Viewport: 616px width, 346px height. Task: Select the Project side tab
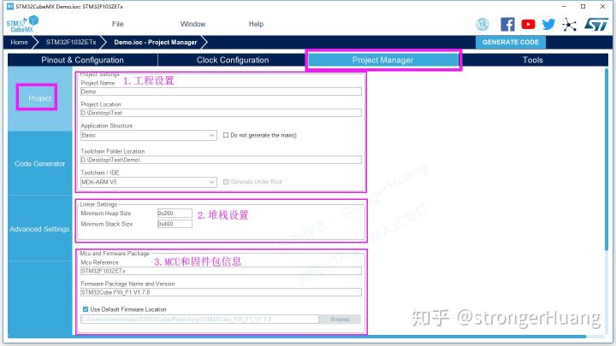(x=39, y=98)
